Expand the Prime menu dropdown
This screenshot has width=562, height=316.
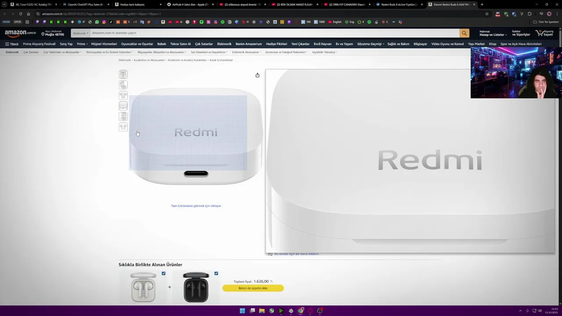[x=82, y=44]
